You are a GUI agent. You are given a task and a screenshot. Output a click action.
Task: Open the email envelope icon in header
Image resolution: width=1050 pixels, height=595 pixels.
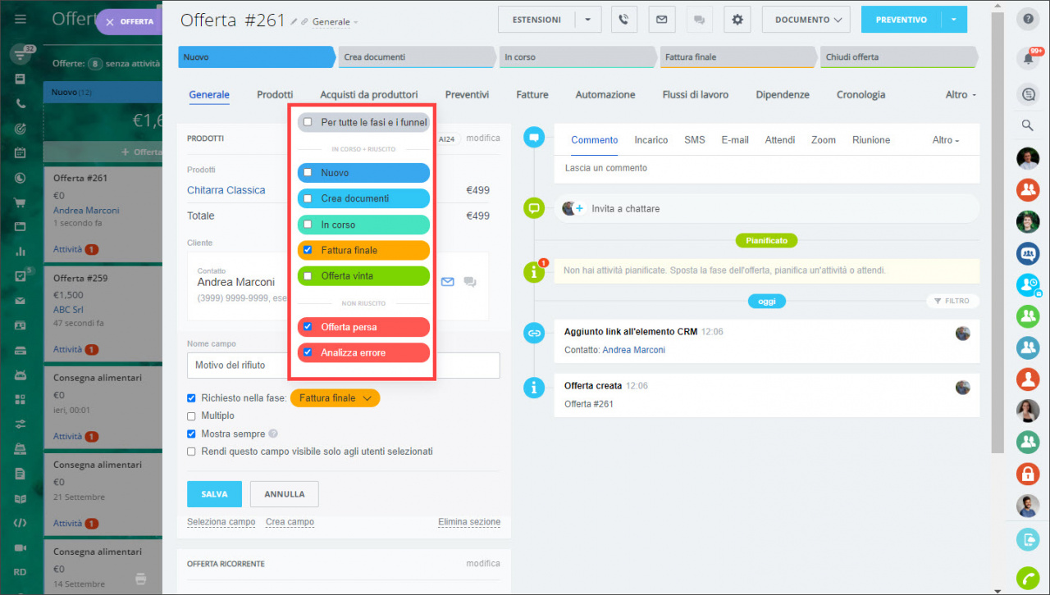tap(661, 20)
